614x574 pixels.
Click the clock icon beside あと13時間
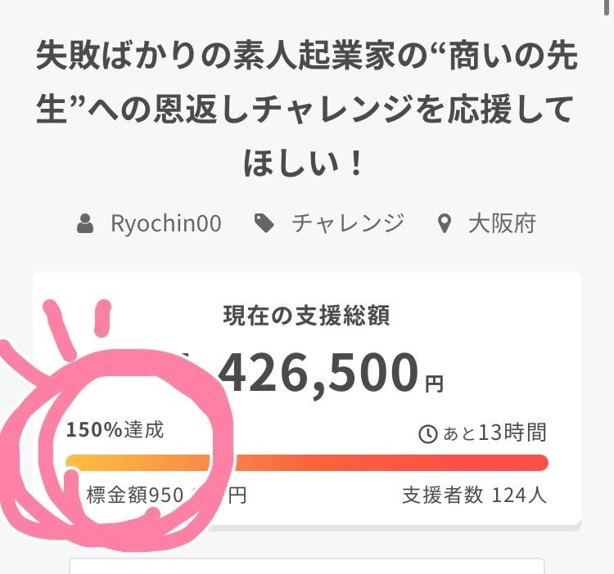427,434
